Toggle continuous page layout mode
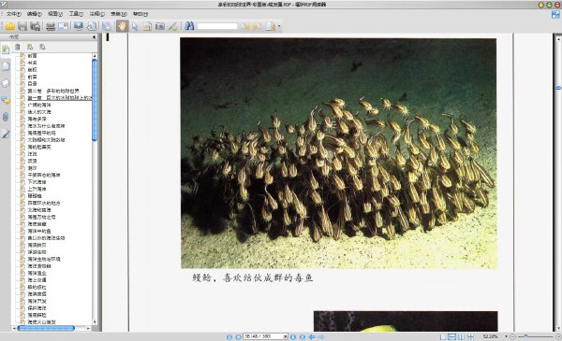 [452, 336]
